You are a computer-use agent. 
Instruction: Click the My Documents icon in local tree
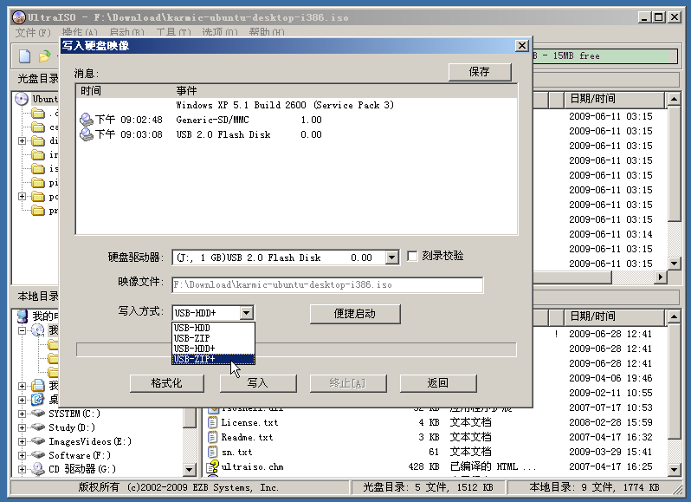[x=38, y=386]
